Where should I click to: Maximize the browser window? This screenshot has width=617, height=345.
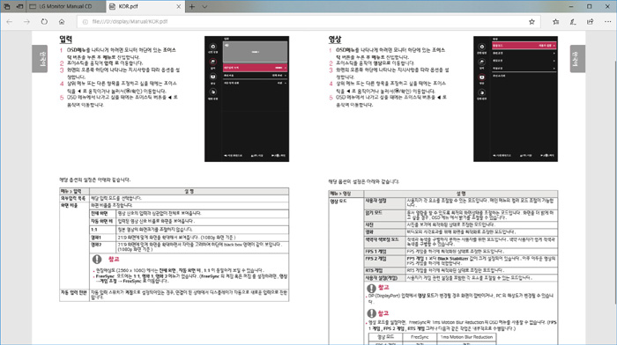tap(589, 7)
